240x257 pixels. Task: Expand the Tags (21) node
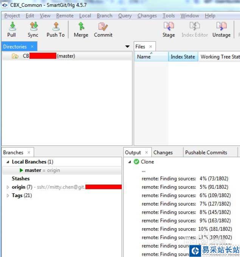point(8,196)
